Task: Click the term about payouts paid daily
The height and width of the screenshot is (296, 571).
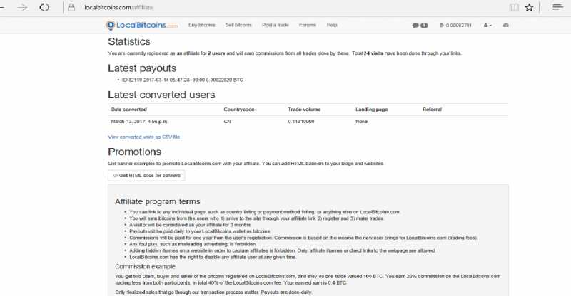Action: click(x=200, y=231)
